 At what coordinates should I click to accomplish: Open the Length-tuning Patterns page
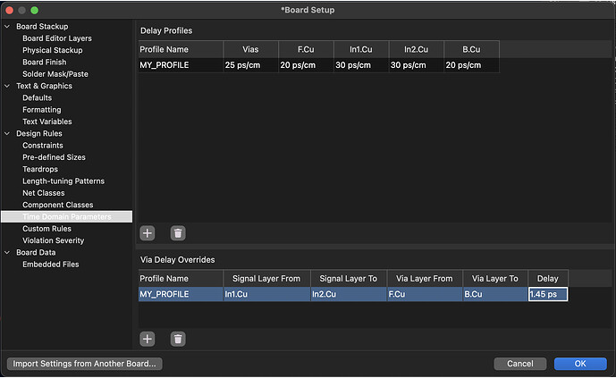pos(63,181)
